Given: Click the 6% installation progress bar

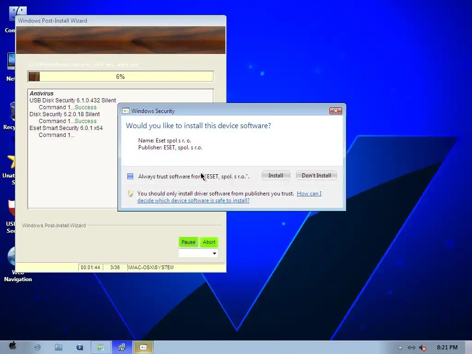Looking at the screenshot, I should point(120,77).
